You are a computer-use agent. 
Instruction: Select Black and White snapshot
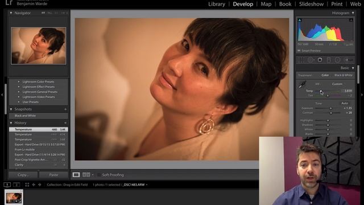point(39,116)
